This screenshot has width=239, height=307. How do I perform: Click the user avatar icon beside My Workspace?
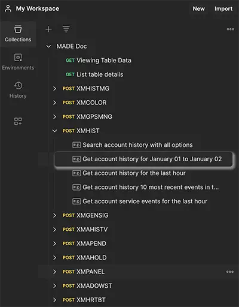8,8
